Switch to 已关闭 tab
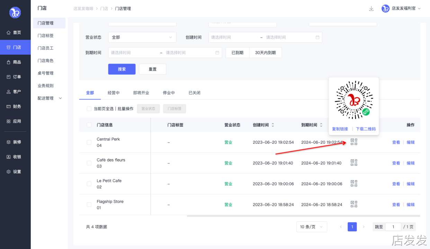The width and height of the screenshot is (430, 249). 195,93
